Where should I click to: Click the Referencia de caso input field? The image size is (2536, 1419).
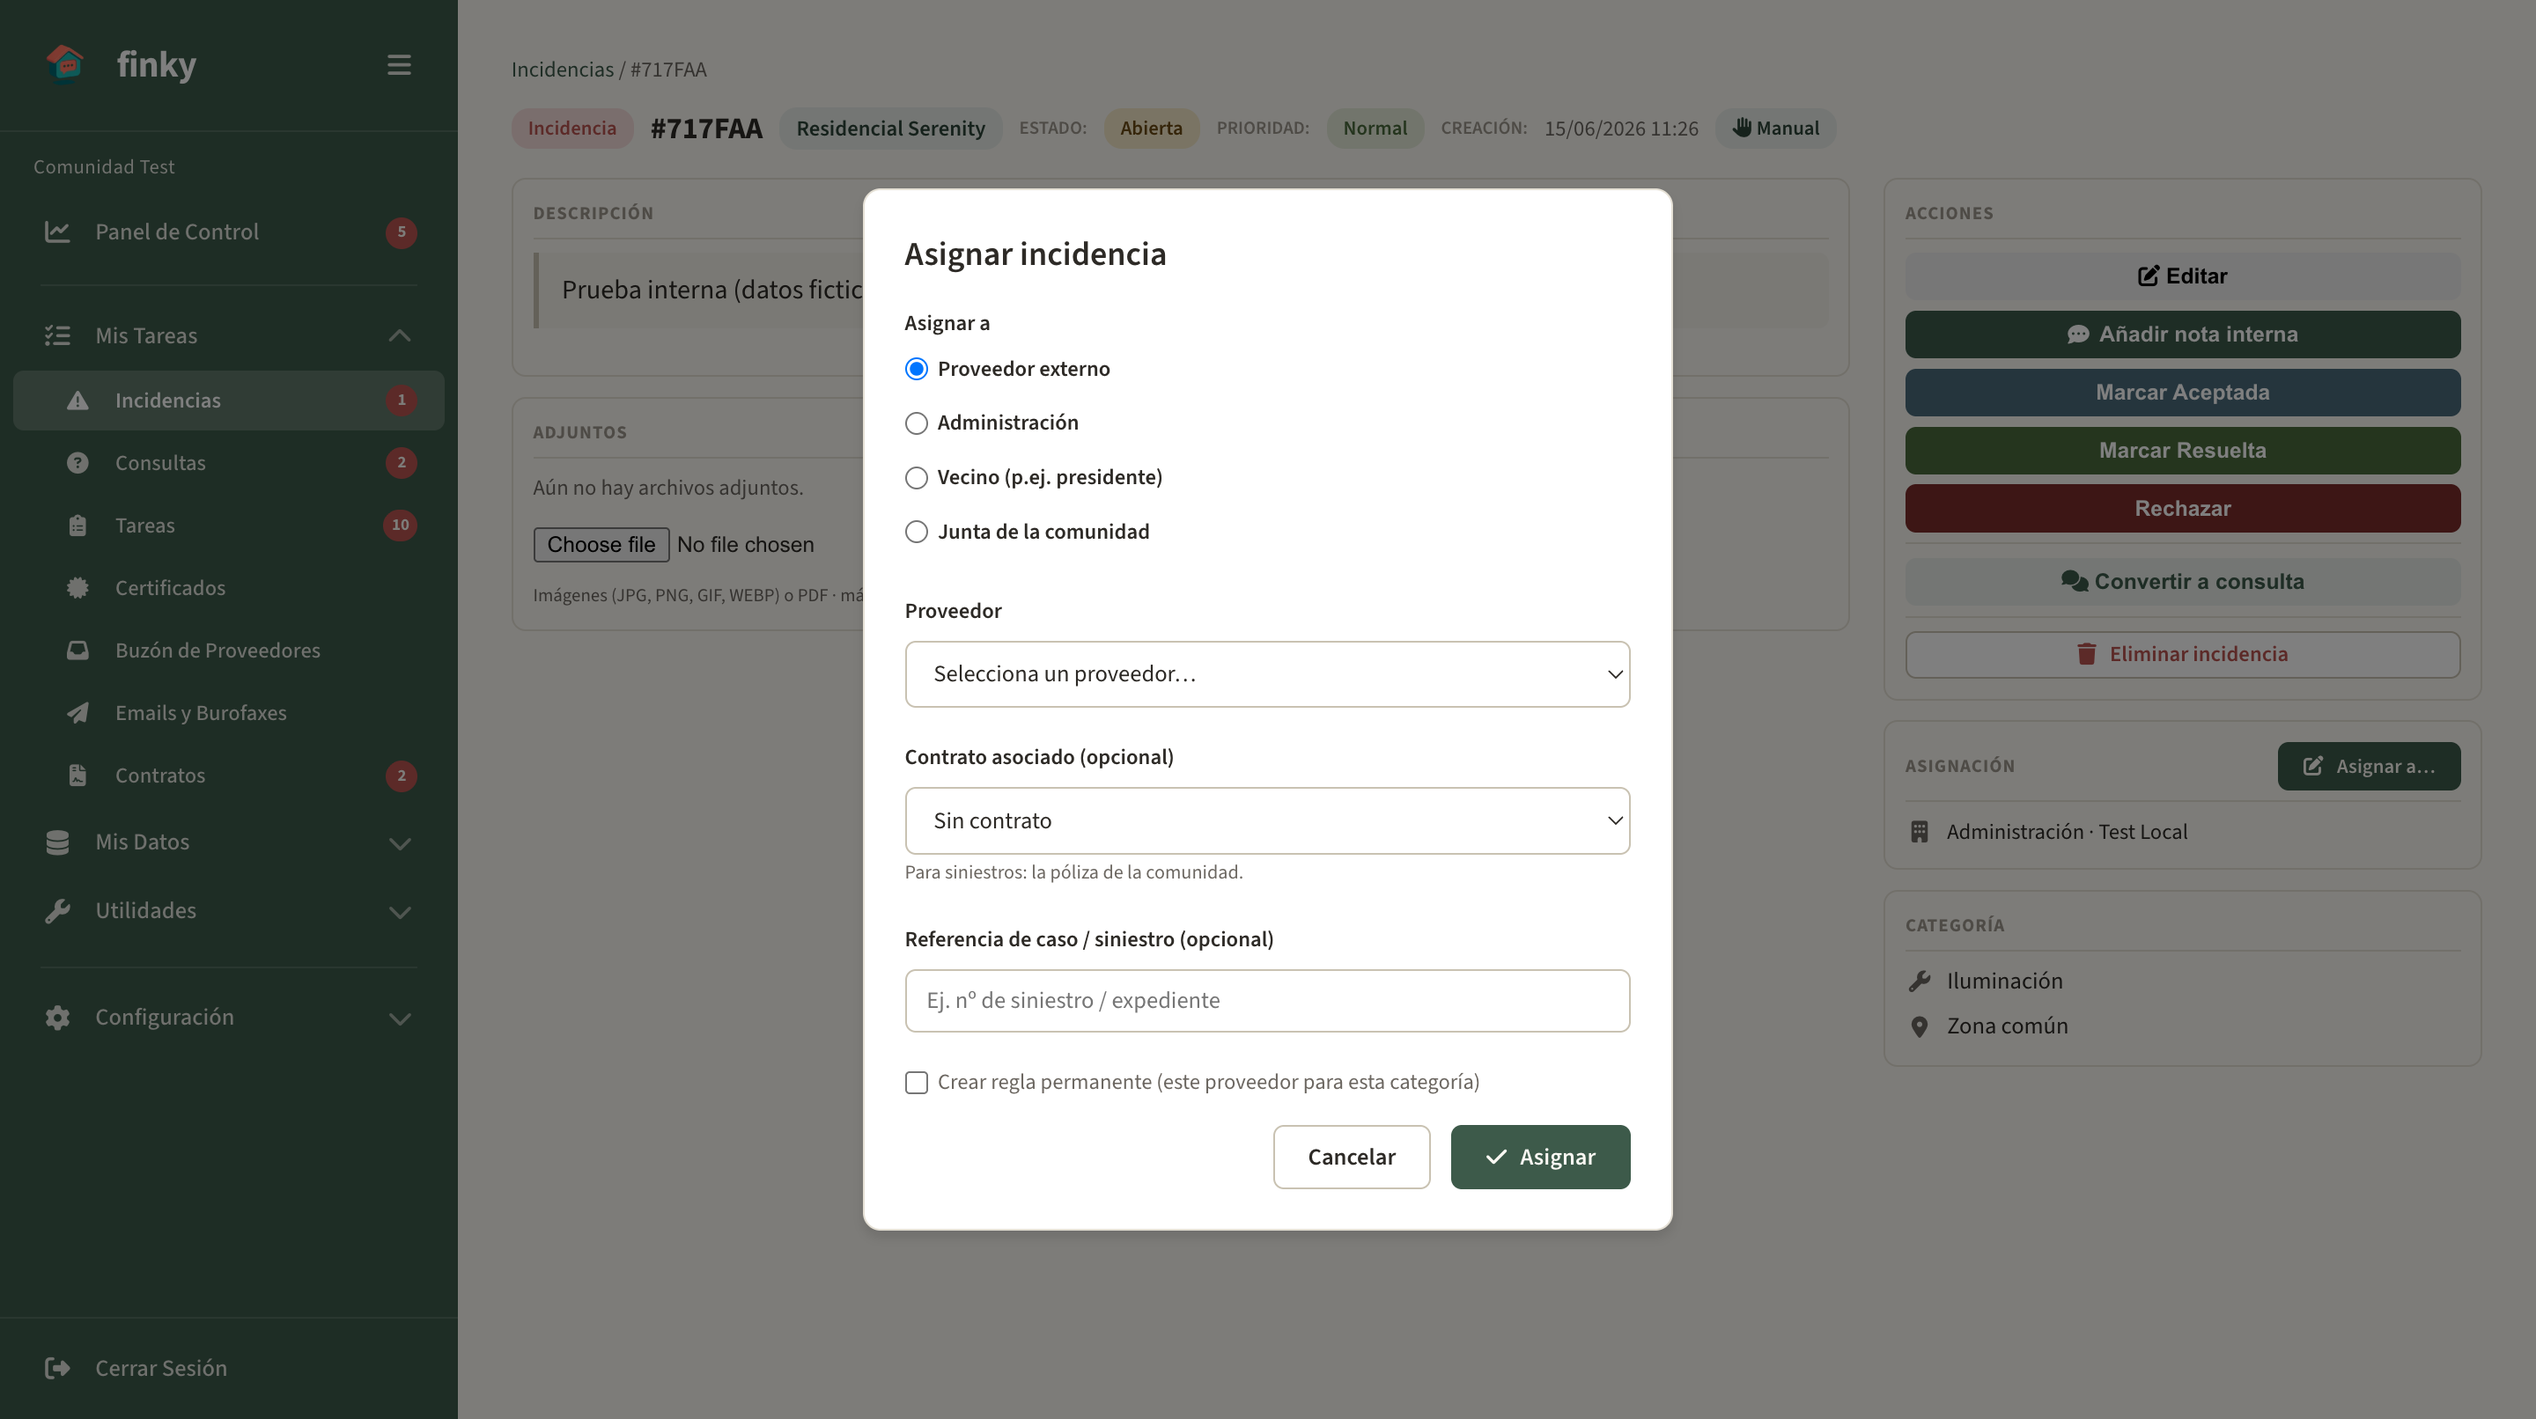pos(1267,1001)
